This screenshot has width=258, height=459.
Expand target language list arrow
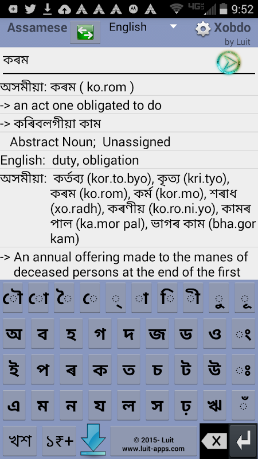point(174,26)
